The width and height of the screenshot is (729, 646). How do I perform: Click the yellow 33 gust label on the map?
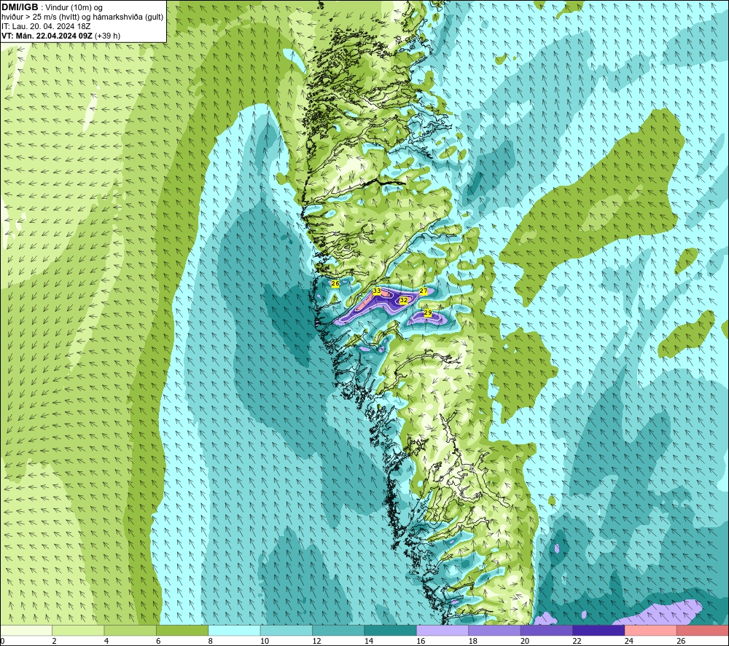377,291
